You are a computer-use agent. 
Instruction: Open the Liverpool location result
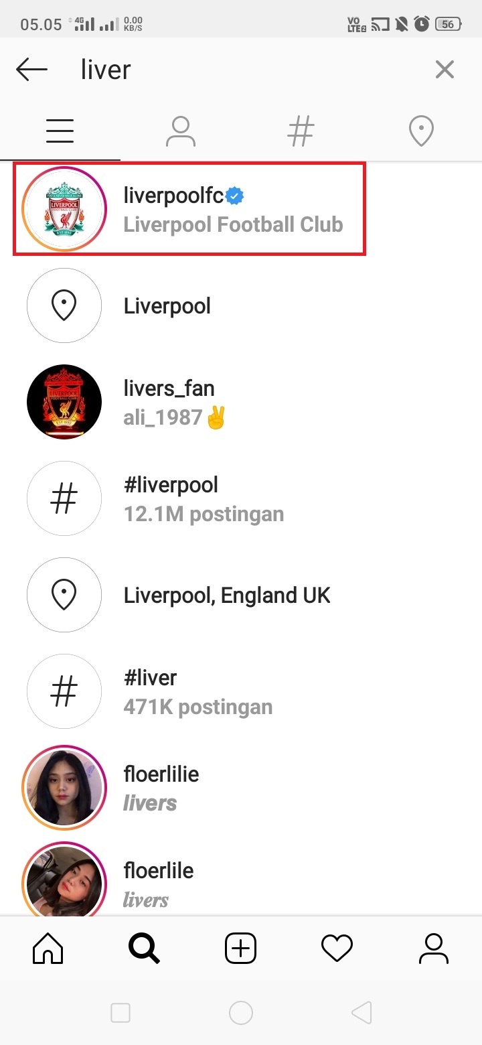[167, 306]
